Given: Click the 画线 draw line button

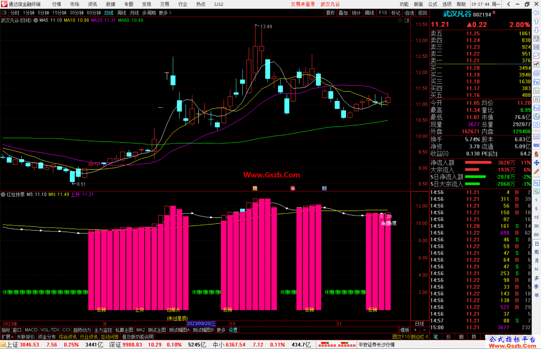Looking at the screenshot, I should click(369, 13).
